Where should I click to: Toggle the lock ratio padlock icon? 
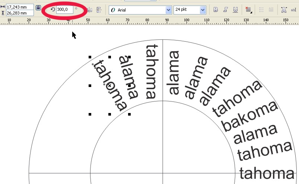tap(39, 7)
